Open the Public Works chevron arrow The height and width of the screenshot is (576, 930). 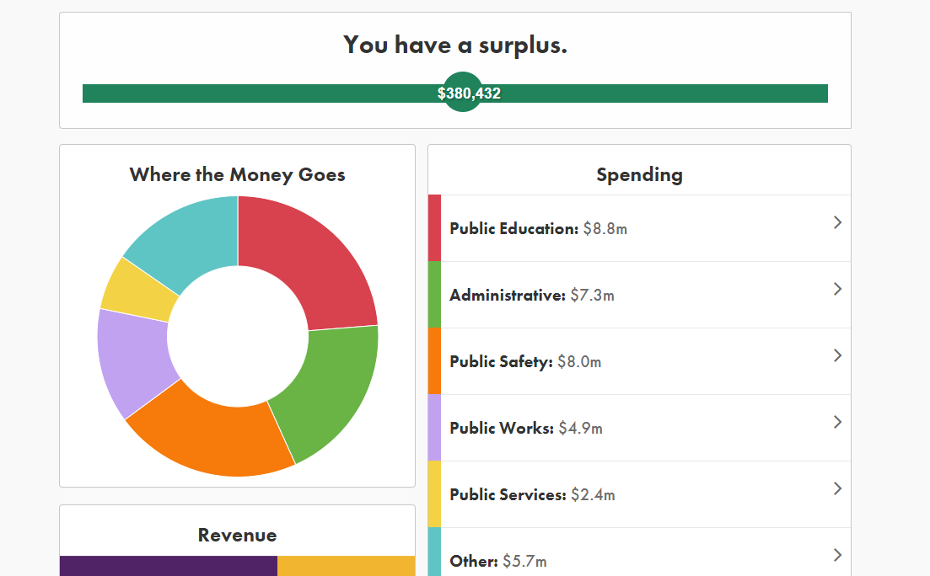point(837,422)
